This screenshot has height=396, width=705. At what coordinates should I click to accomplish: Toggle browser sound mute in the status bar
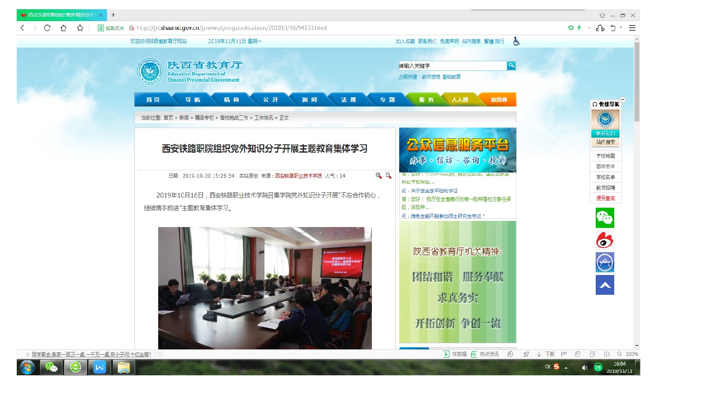(x=607, y=354)
